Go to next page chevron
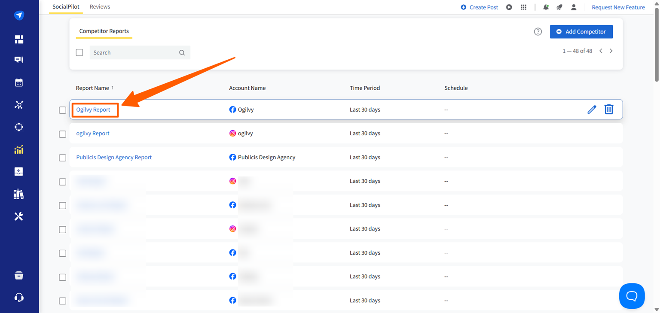Screen dimensions: 660x313 coord(611,51)
